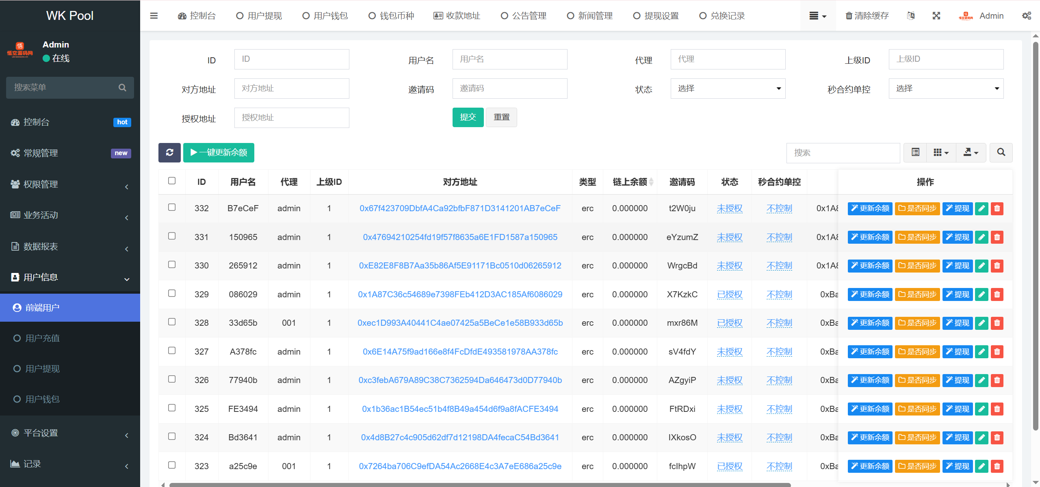
Task: Click the 一键更新余额 button
Action: [x=219, y=153]
